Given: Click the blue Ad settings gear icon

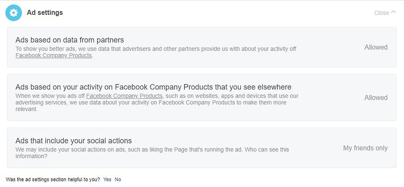Looking at the screenshot, I should point(13,13).
